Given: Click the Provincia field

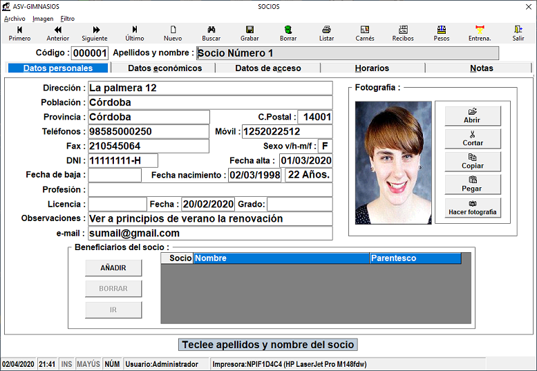Looking at the screenshot, I should tap(149, 117).
